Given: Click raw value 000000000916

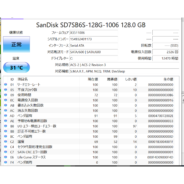Looking at the screenshot, I should [161, 100].
